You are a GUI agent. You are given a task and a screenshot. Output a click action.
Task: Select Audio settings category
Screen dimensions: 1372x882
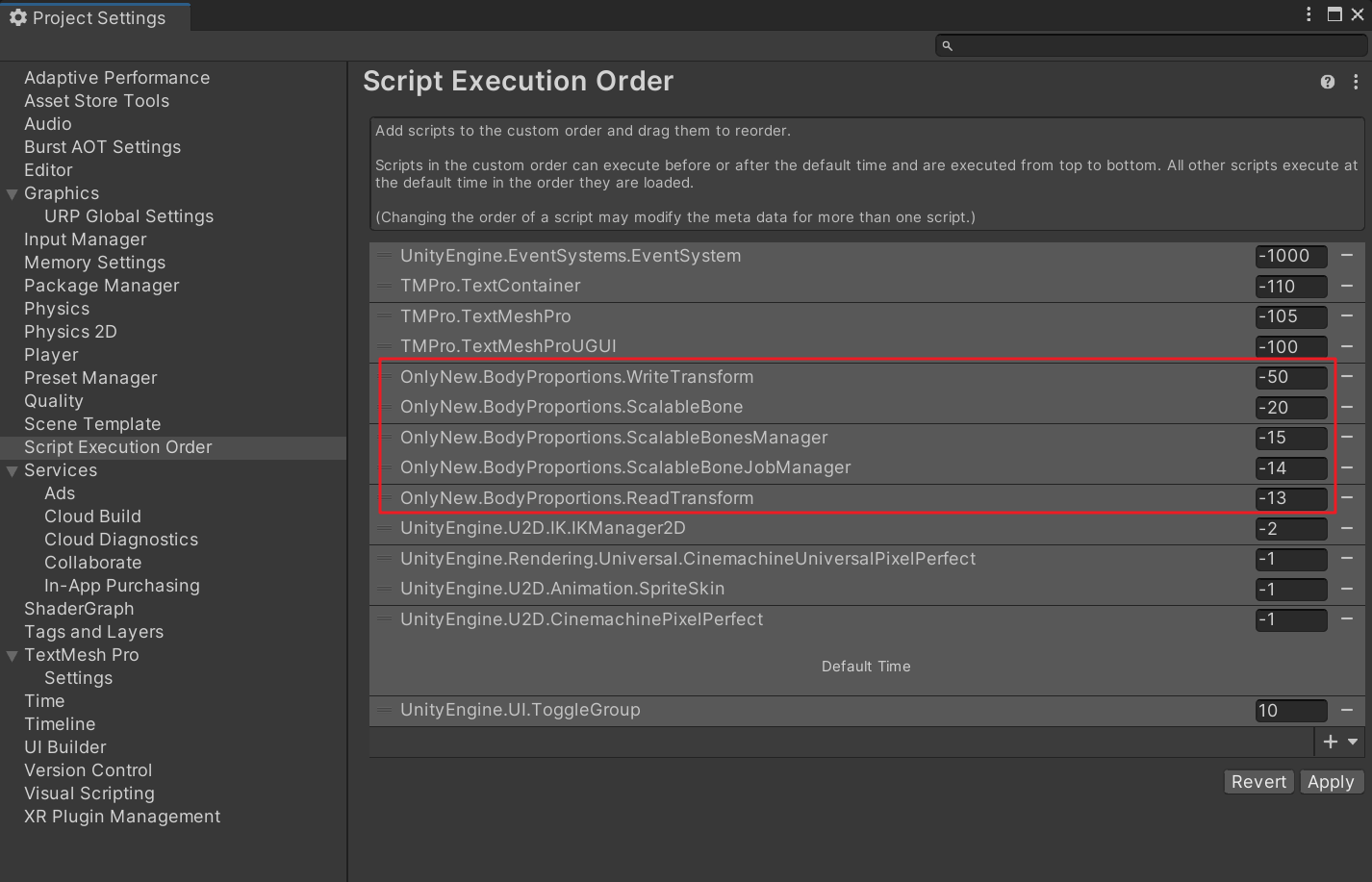tap(48, 124)
